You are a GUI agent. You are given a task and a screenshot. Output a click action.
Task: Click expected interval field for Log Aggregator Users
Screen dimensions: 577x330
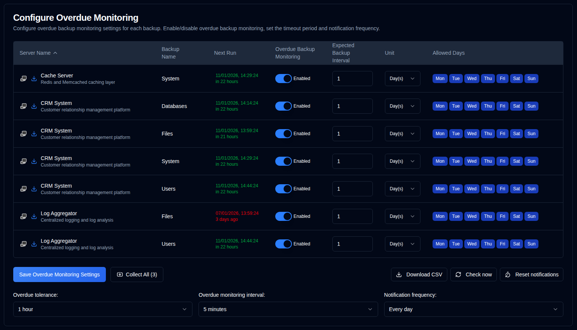[352, 244]
